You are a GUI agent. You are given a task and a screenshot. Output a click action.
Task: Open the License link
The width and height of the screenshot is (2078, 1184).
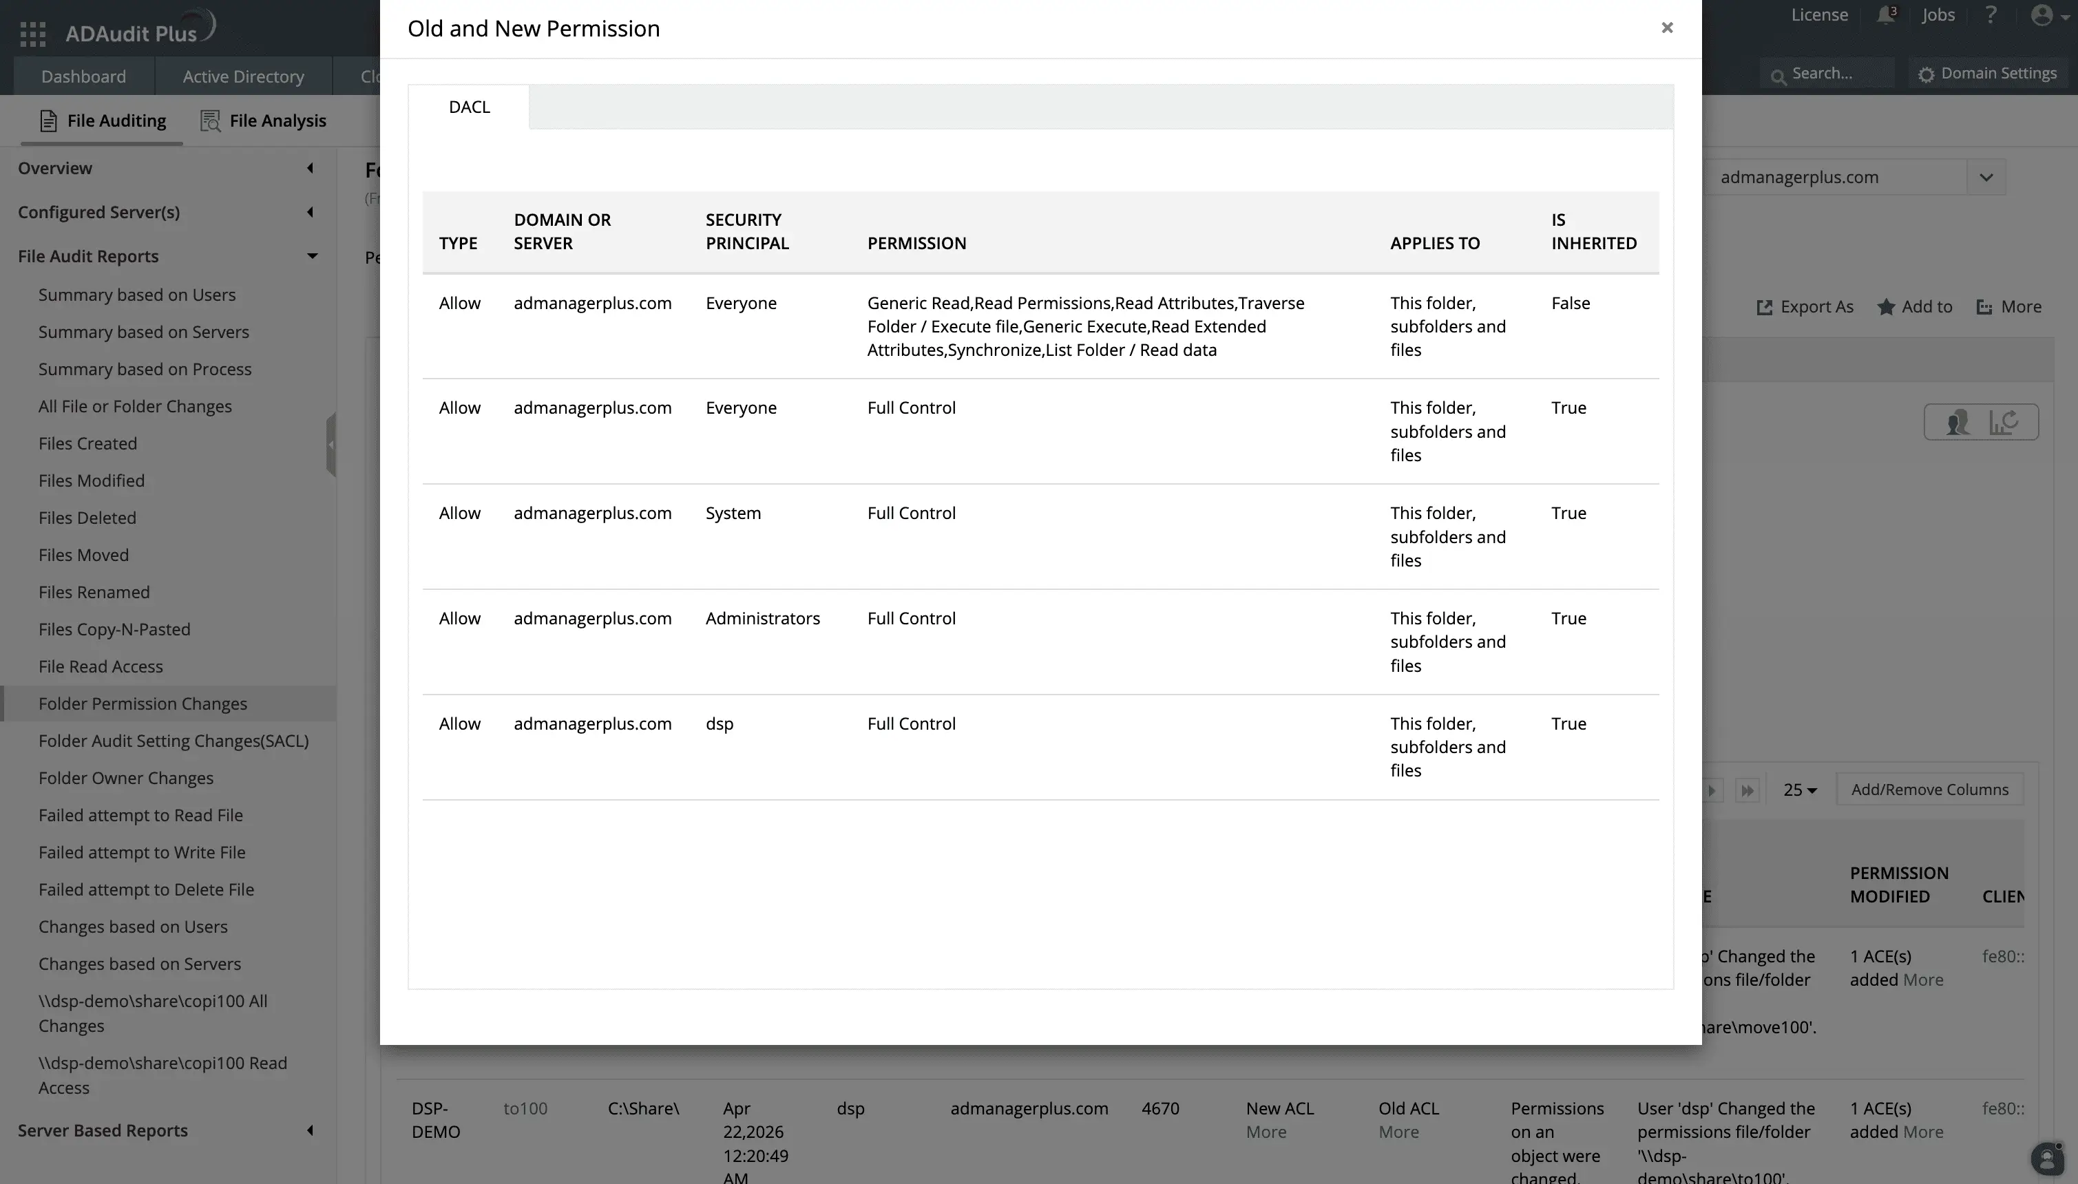tap(1819, 14)
